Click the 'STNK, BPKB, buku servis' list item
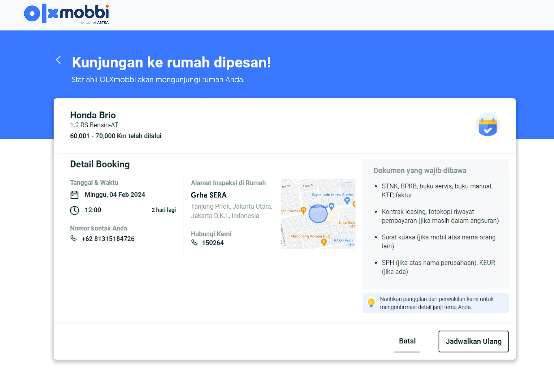 437,190
